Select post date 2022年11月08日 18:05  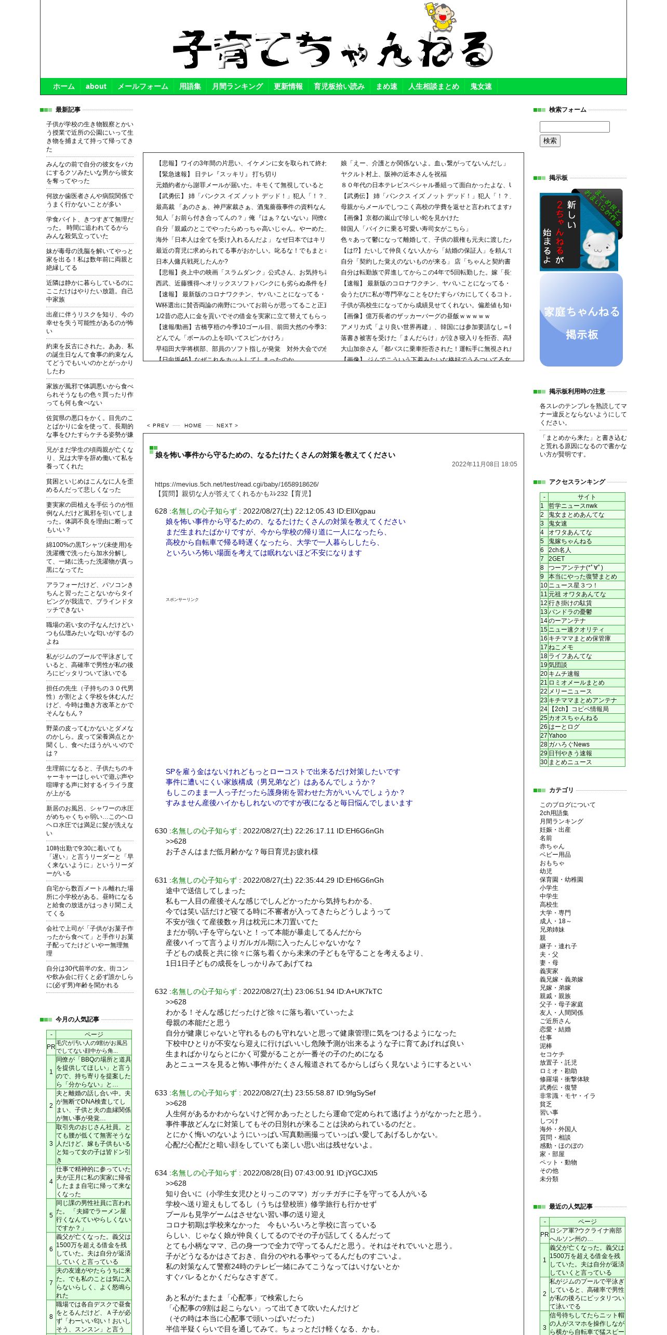(484, 464)
